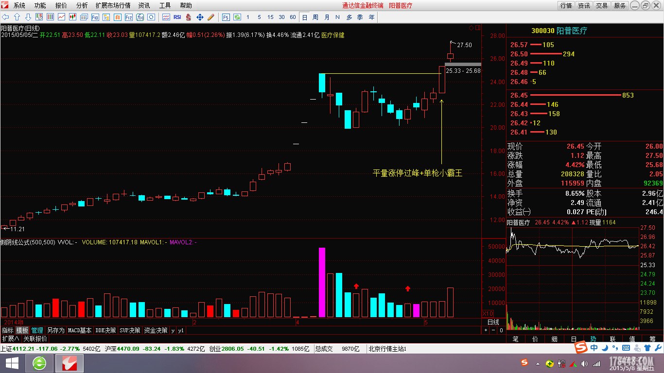Click the RSI indicator icon
Image resolution: width=664 pixels, height=373 pixels.
pos(177,17)
